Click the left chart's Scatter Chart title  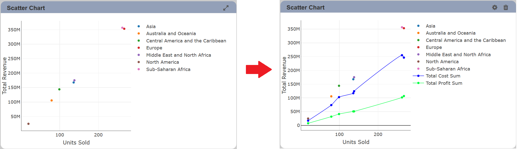[x=26, y=8]
